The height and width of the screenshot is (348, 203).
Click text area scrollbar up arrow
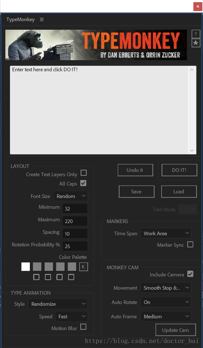(192, 70)
